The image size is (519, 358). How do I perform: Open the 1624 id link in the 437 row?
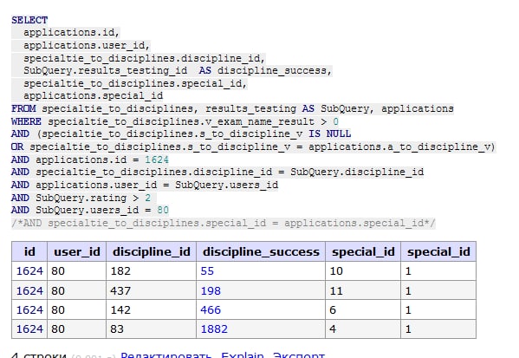point(29,291)
